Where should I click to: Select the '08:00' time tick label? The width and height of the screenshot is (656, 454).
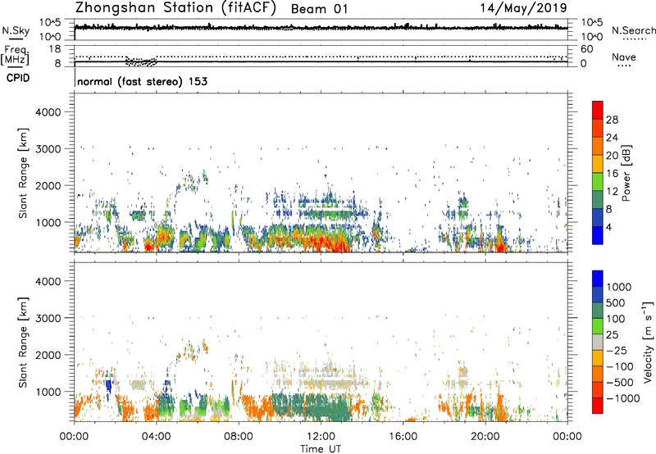(238, 437)
